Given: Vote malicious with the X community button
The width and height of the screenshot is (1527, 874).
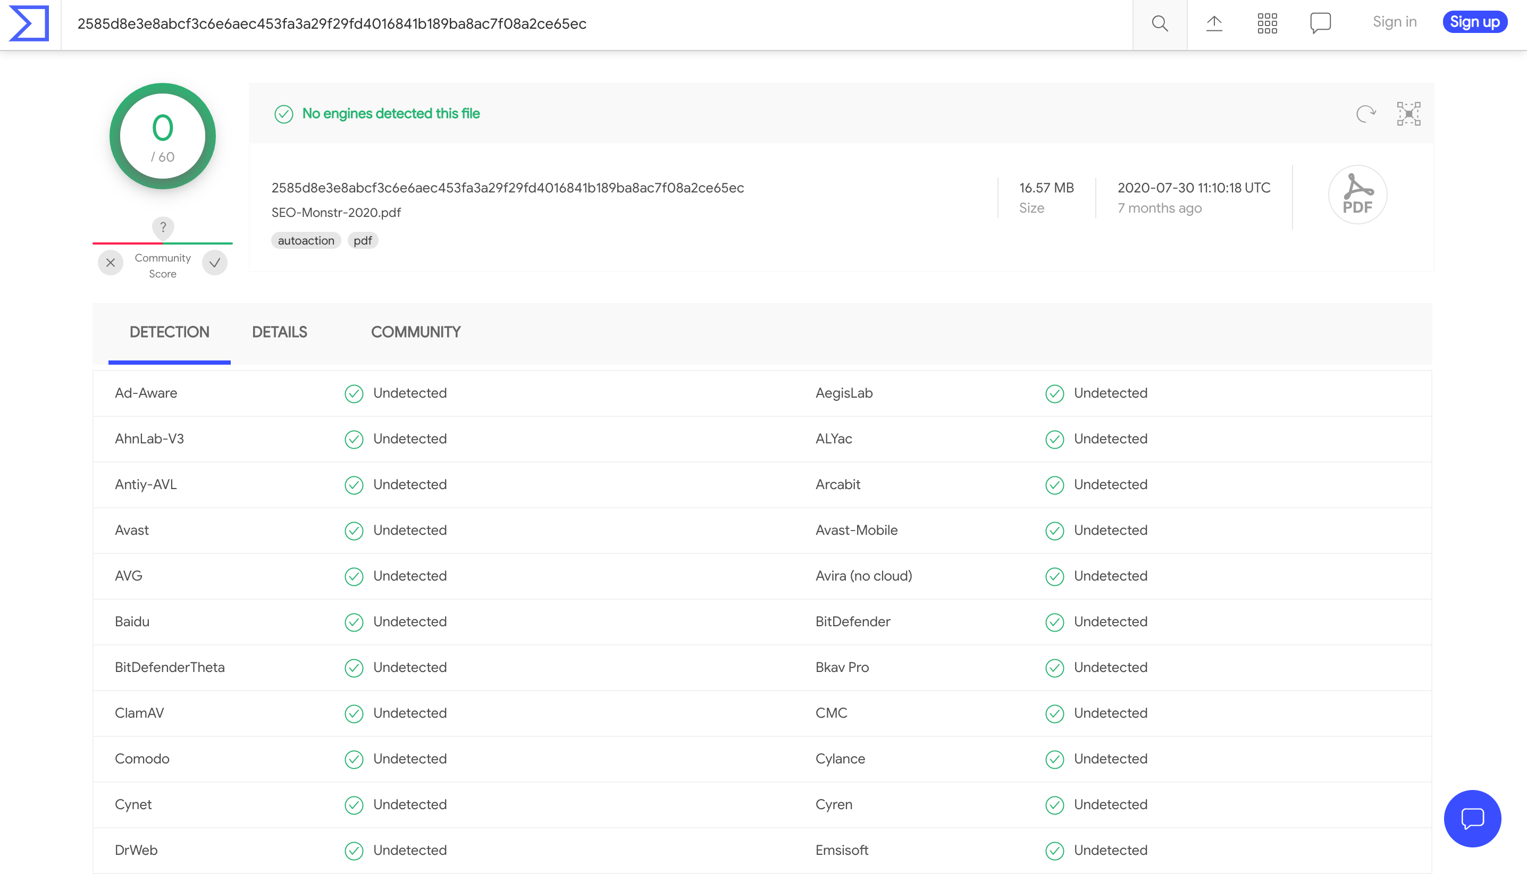Looking at the screenshot, I should tap(111, 263).
